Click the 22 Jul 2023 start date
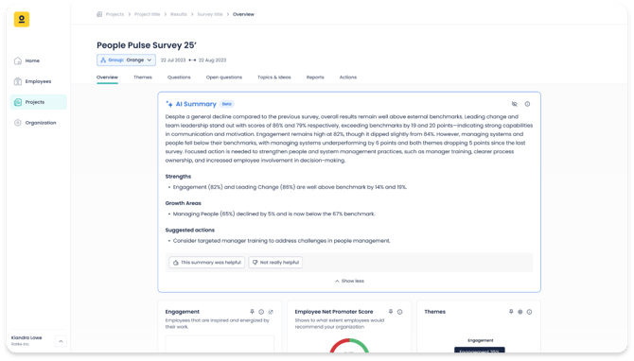634x361 pixels. click(173, 60)
